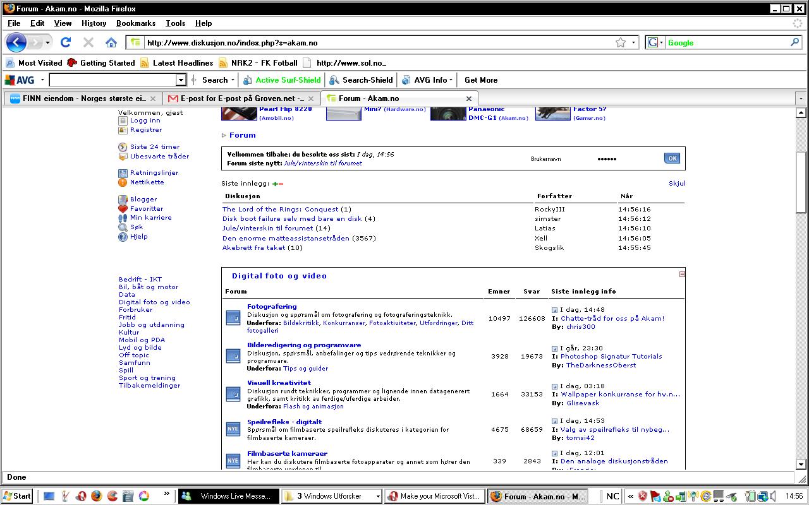Image resolution: width=809 pixels, height=505 pixels.
Task: Open the AVG search box dropdown arrow
Action: (x=181, y=80)
